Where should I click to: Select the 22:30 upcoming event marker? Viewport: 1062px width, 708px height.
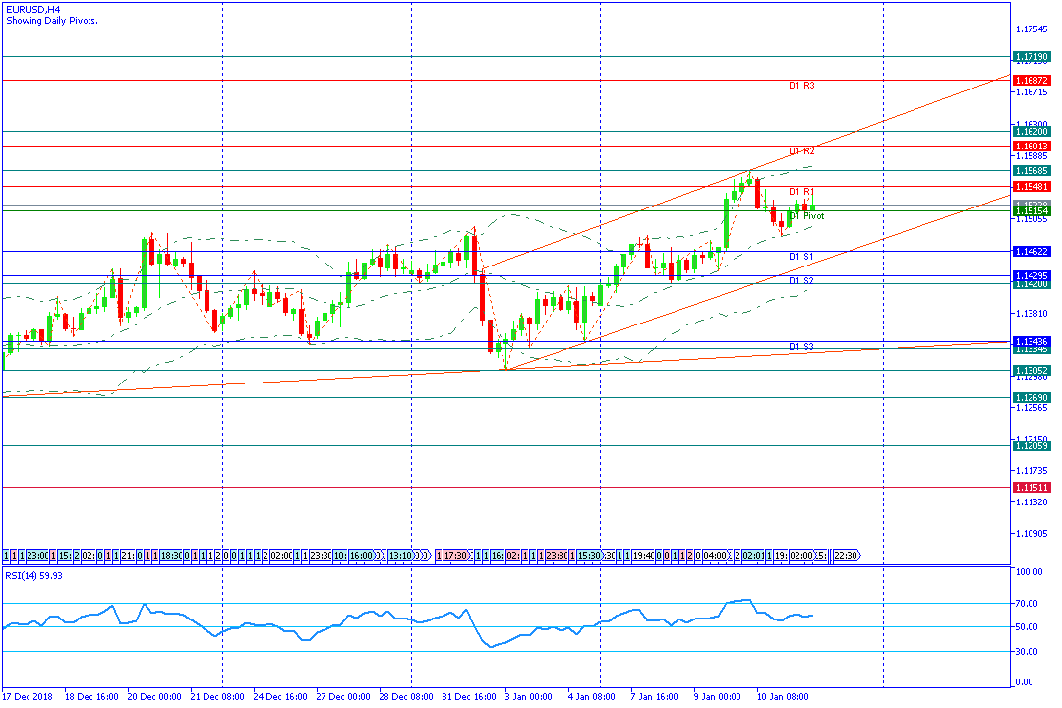pos(846,556)
